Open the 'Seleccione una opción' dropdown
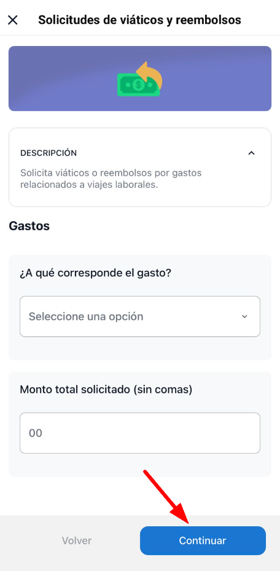280x571 pixels. (140, 316)
